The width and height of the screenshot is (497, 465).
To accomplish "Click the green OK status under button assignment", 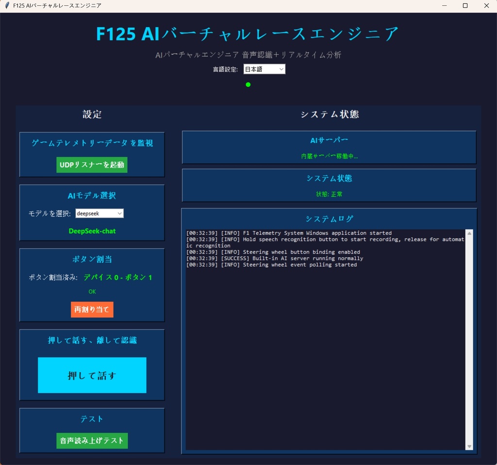I will tap(92, 292).
